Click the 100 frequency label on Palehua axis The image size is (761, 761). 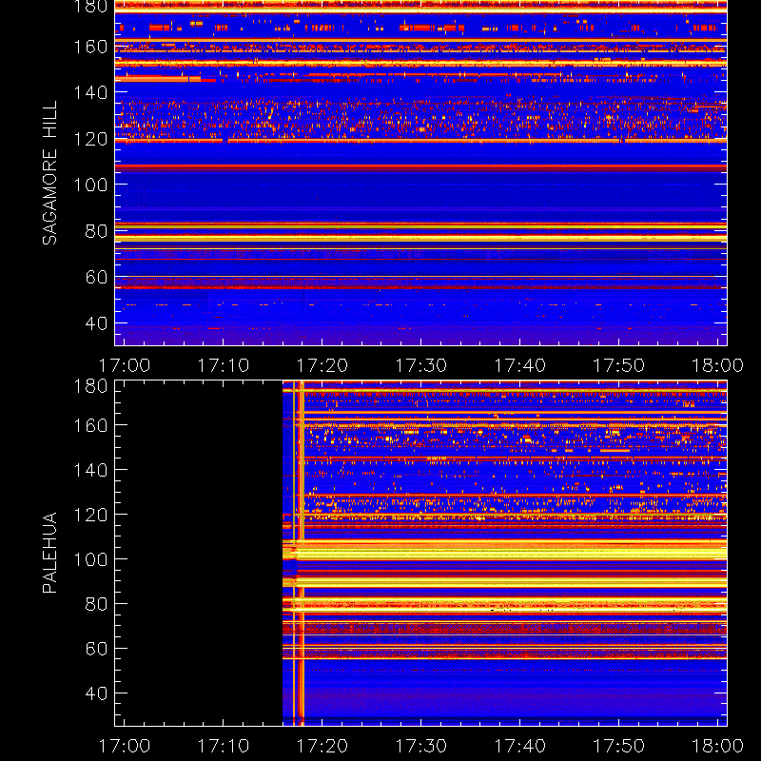pos(90,559)
